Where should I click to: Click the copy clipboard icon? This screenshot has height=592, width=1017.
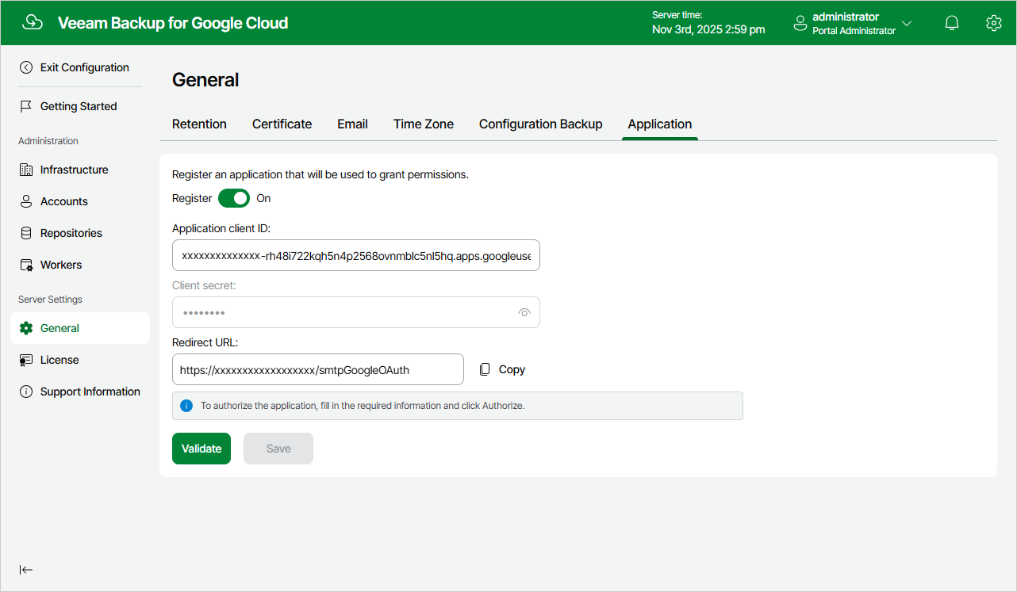point(485,369)
